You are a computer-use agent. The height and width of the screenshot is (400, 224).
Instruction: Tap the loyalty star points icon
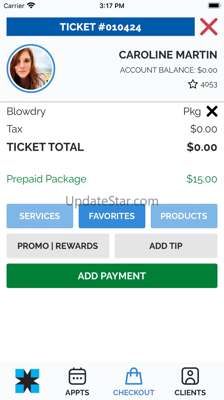point(193,84)
